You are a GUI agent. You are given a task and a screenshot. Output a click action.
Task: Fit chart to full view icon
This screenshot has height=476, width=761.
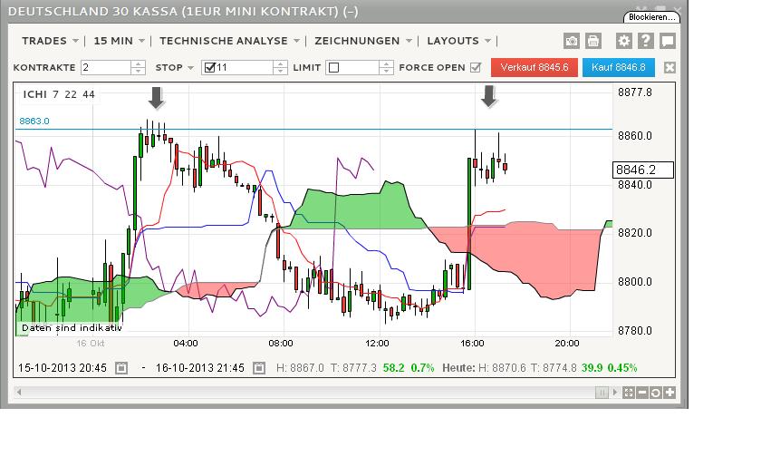628,393
